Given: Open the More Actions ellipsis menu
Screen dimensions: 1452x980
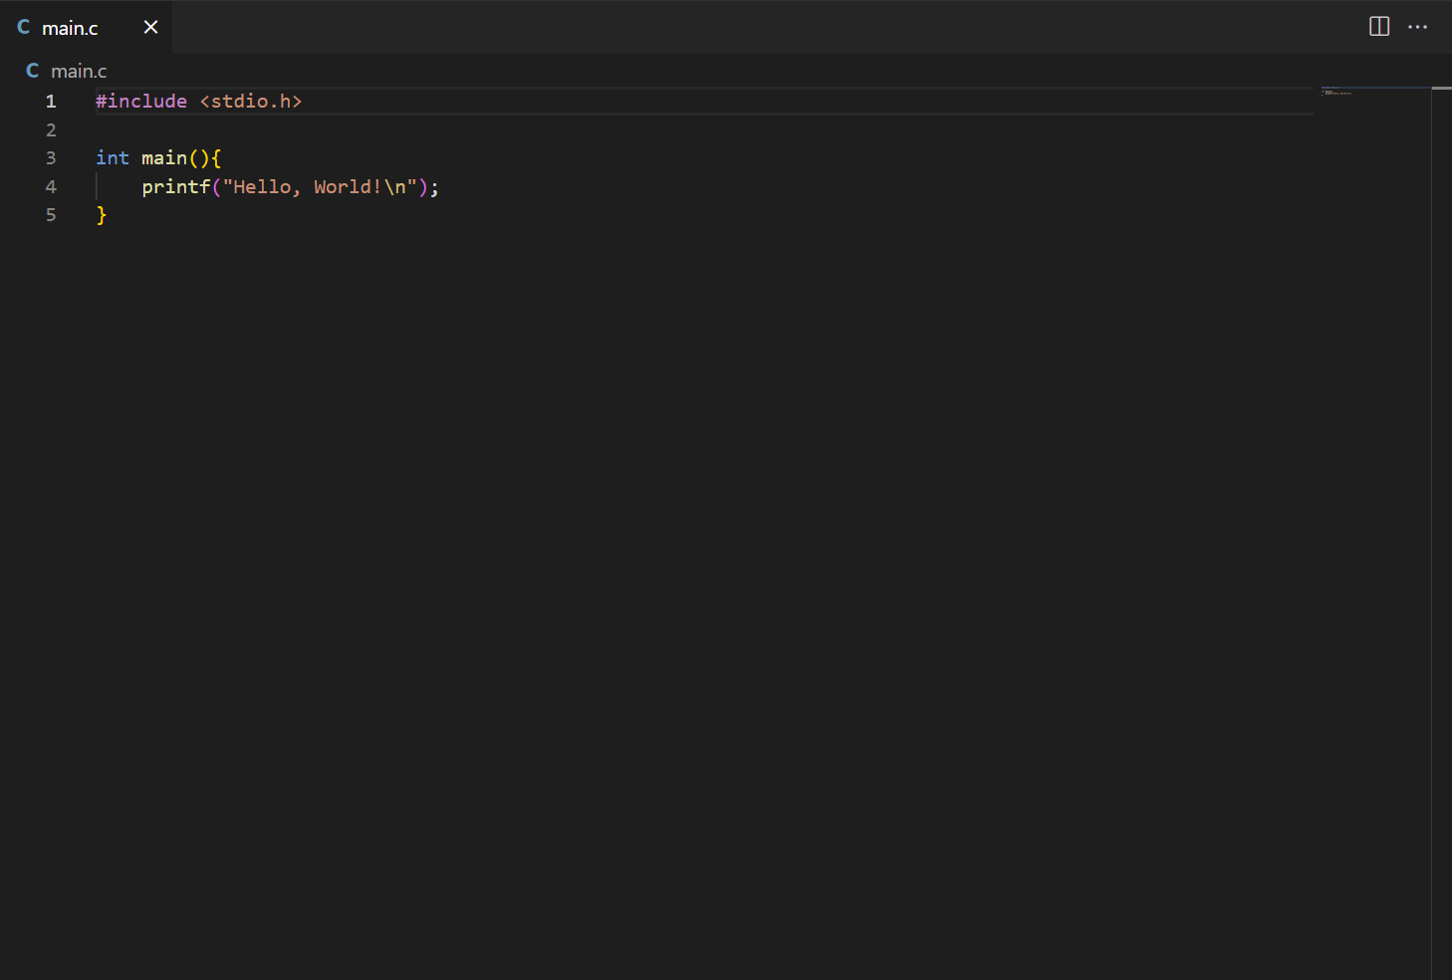Looking at the screenshot, I should (x=1418, y=27).
